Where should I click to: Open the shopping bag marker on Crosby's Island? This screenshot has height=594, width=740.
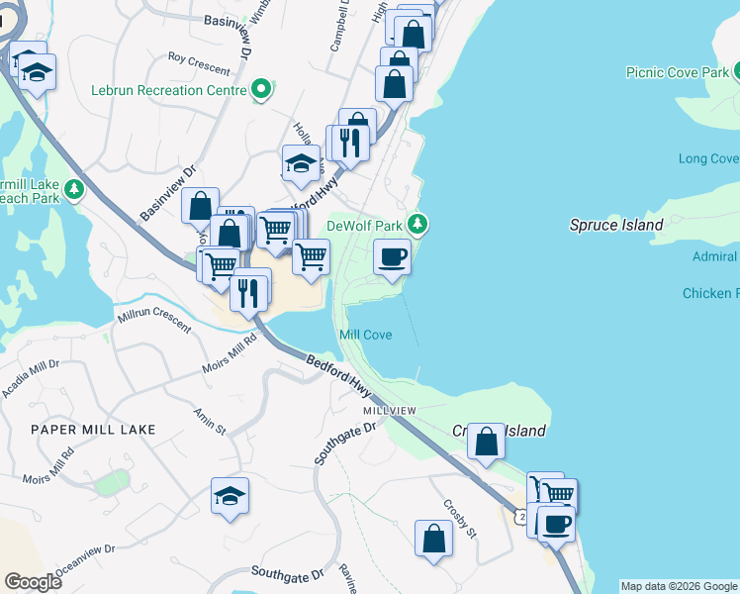[x=486, y=441]
